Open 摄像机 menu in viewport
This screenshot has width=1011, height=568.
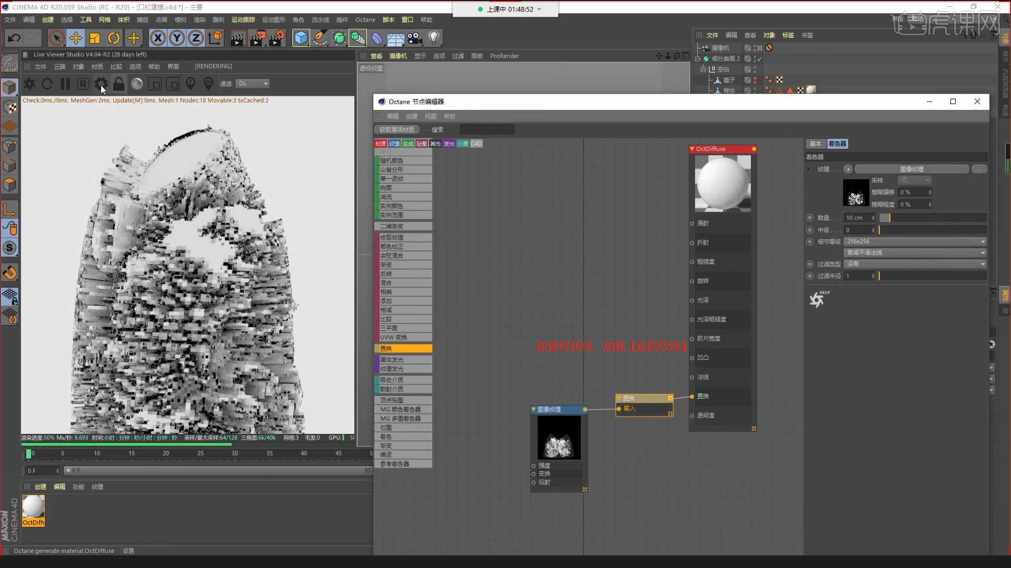398,56
